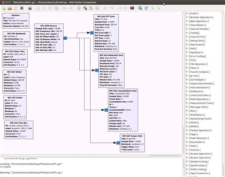Select the RTL-SDR Source block
This screenshot has height=177, width=225.
pos(49,38)
